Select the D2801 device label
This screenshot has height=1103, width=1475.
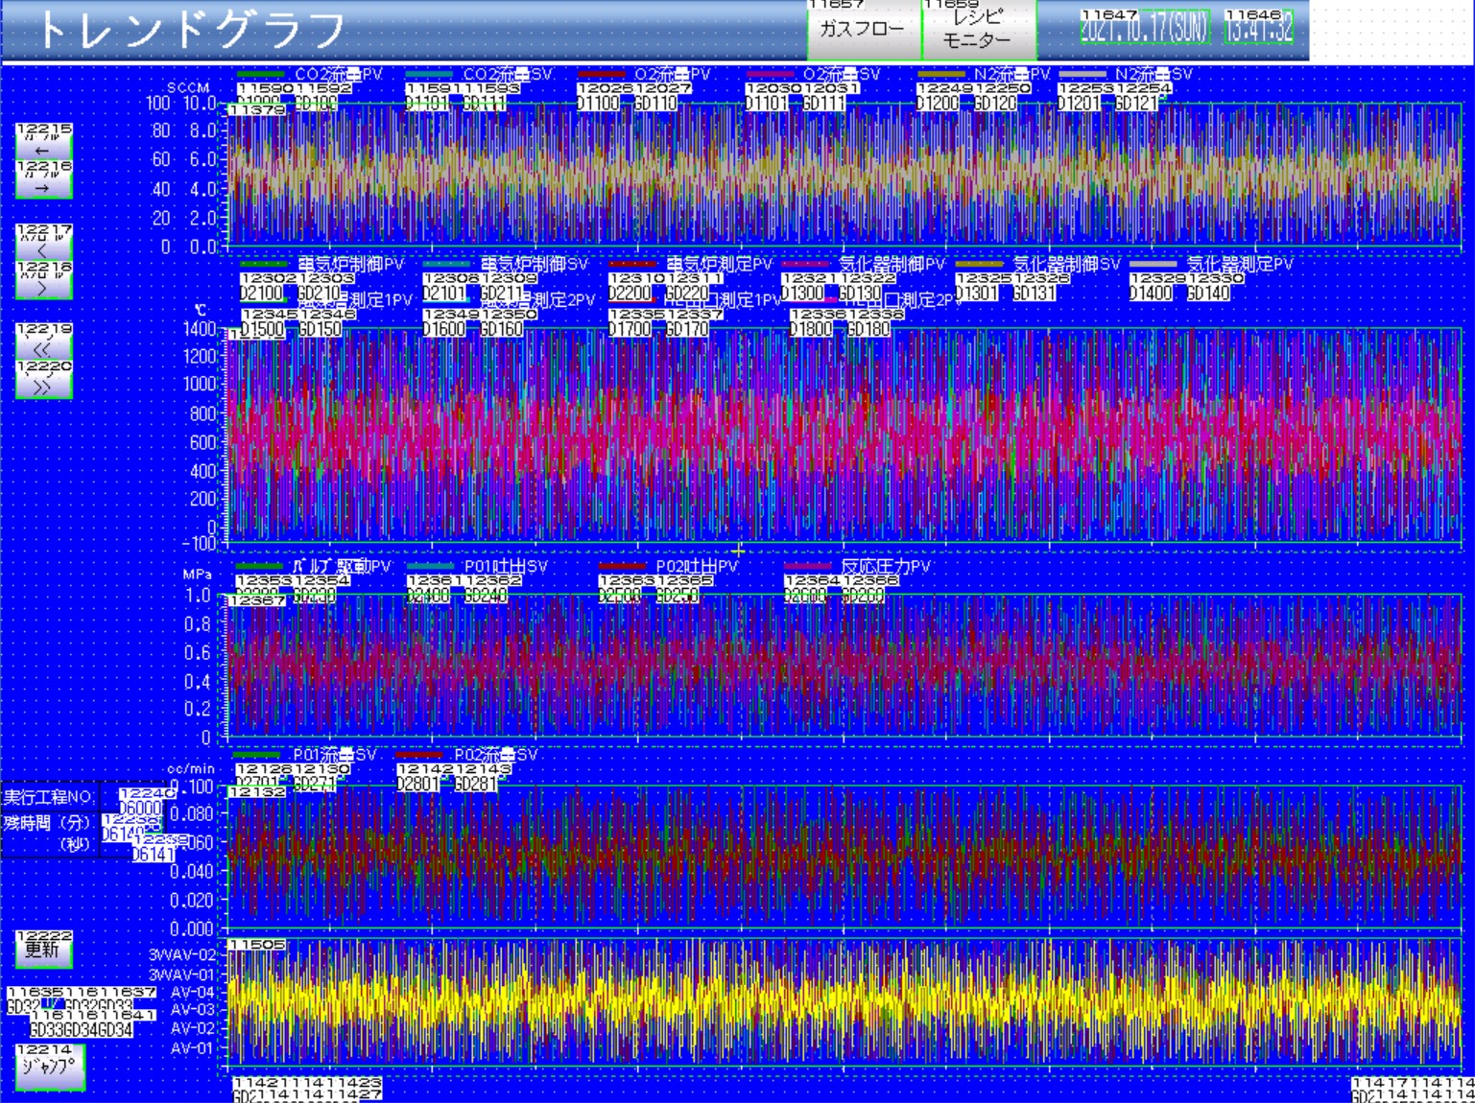tap(417, 784)
